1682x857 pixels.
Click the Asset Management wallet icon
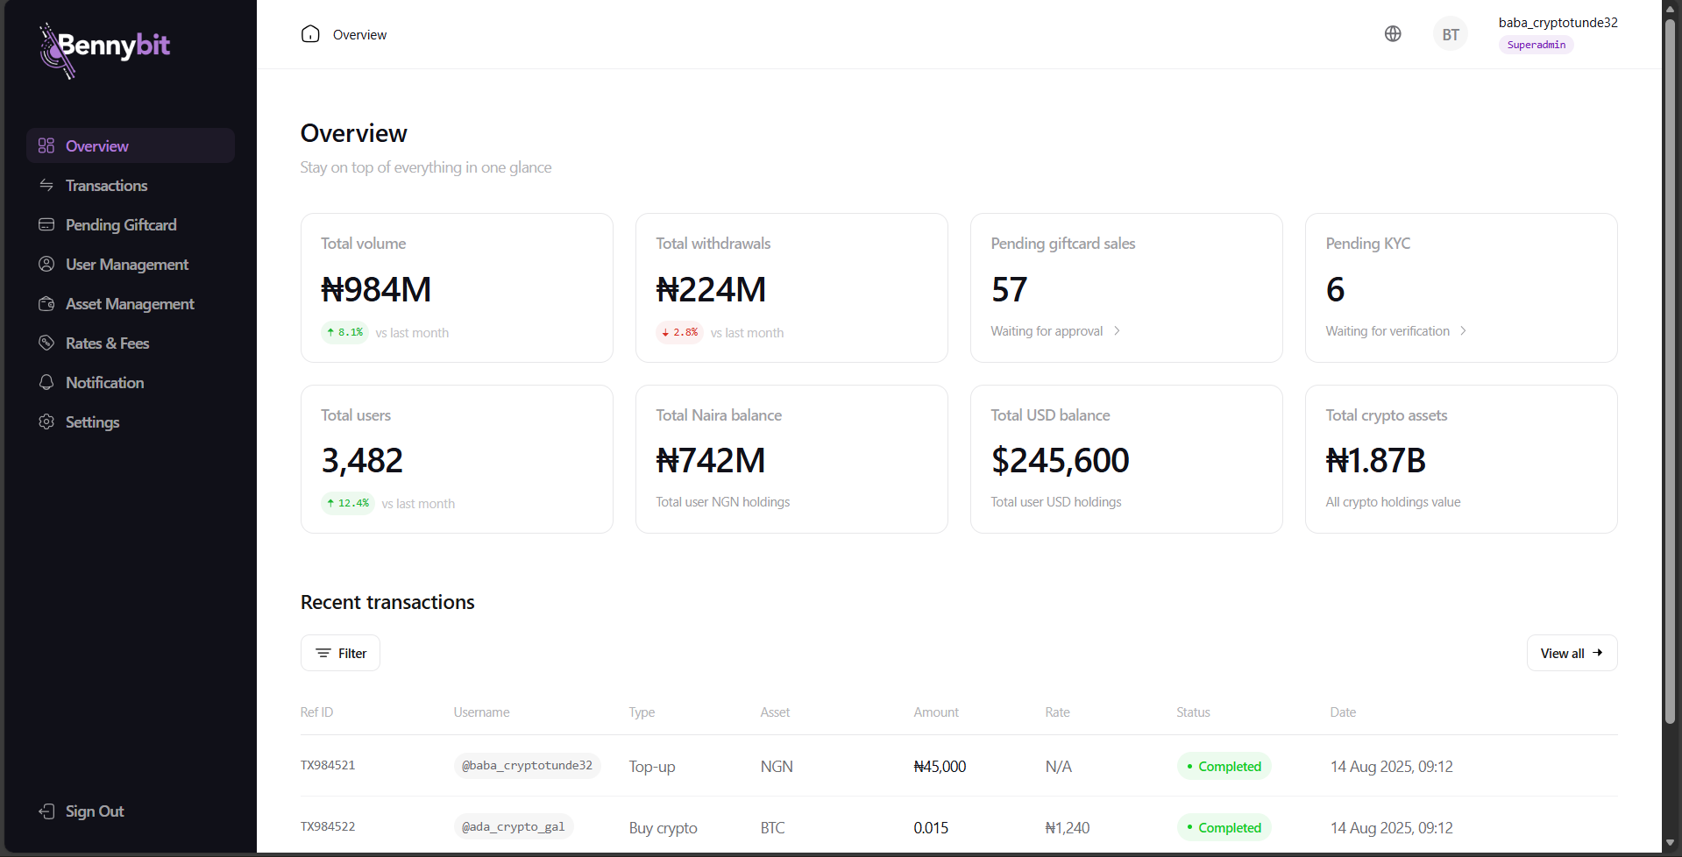coord(46,303)
